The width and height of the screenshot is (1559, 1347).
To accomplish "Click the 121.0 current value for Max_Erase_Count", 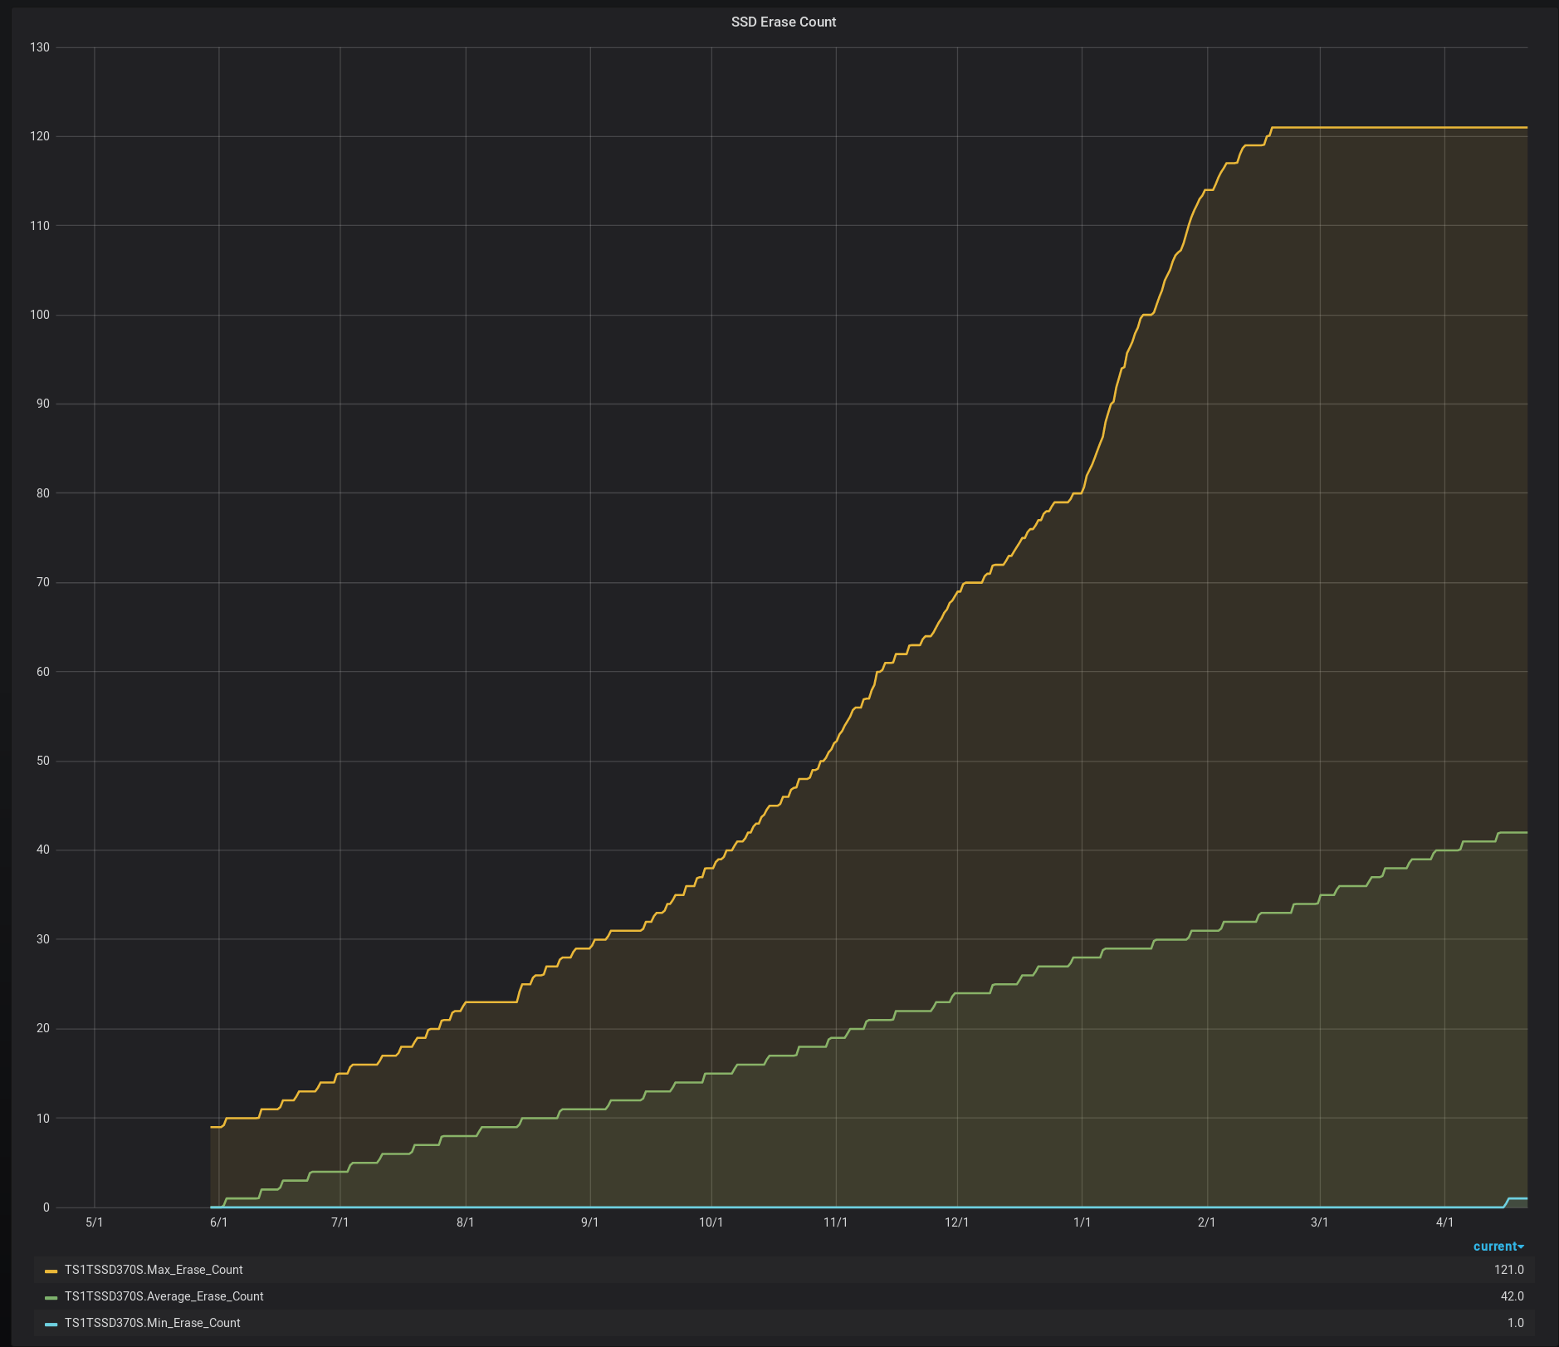I will (1508, 1270).
